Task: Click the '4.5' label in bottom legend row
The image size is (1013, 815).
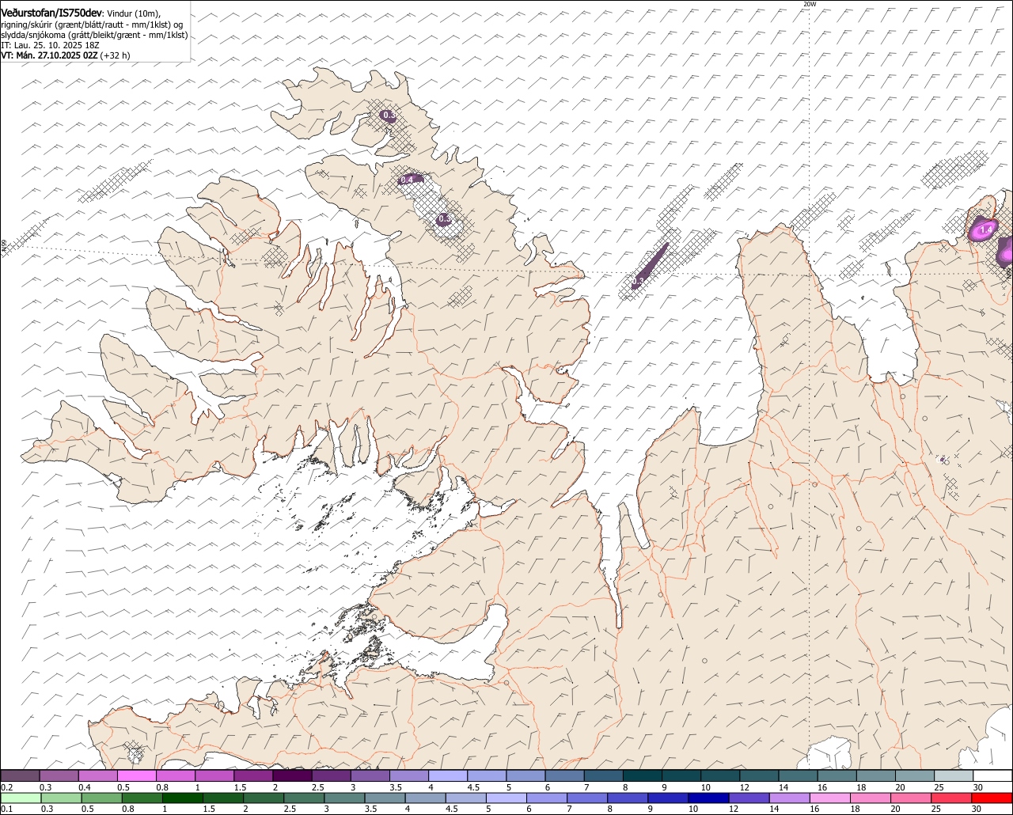Action: (451, 809)
